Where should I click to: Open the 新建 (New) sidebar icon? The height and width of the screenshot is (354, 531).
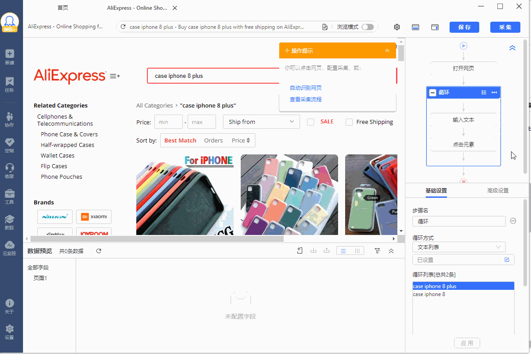coord(10,57)
